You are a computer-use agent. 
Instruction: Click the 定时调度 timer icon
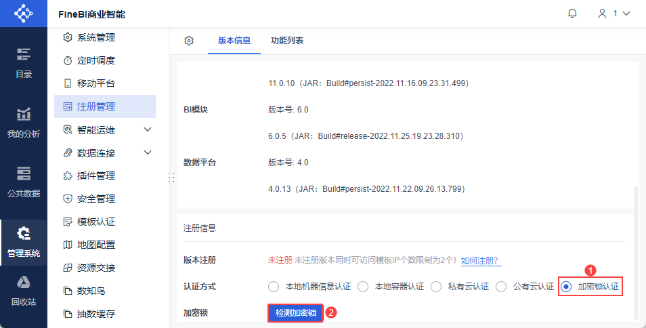tap(68, 60)
